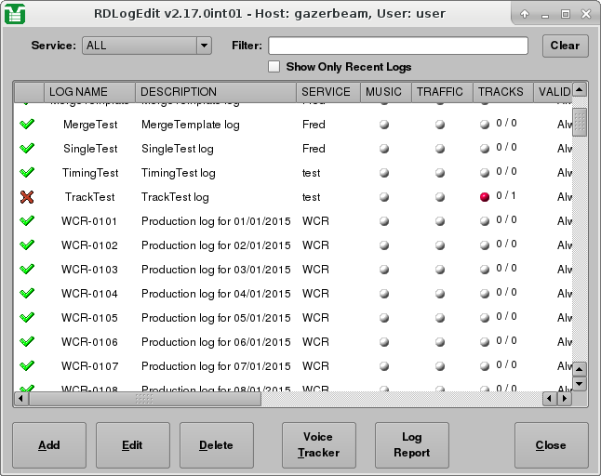This screenshot has width=601, height=476.
Task: Click the Log Report button
Action: pyautogui.click(x=412, y=444)
